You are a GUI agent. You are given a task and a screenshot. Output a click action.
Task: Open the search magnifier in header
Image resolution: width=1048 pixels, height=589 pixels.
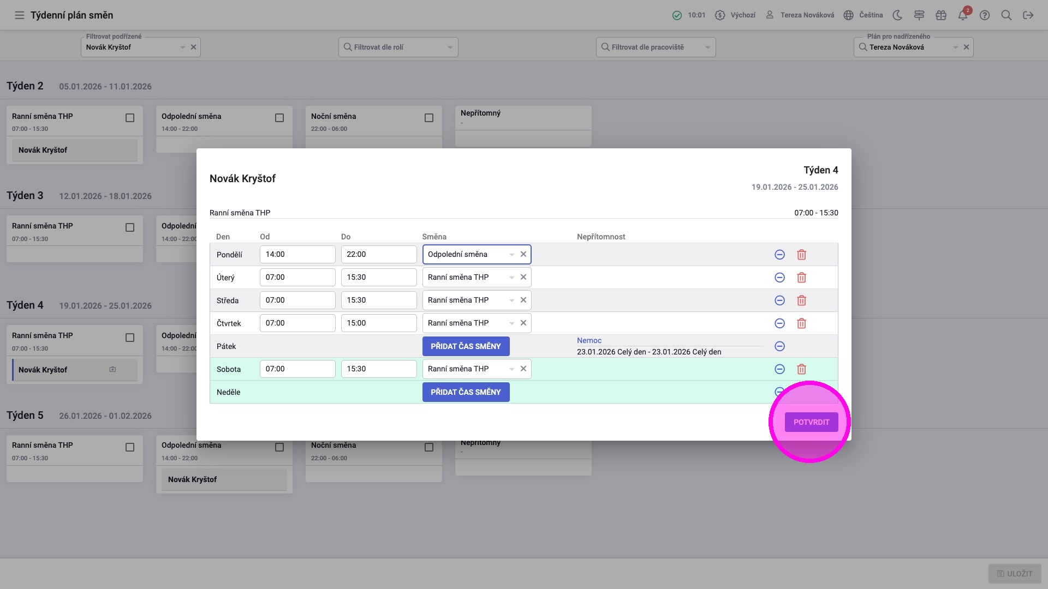coord(1007,15)
